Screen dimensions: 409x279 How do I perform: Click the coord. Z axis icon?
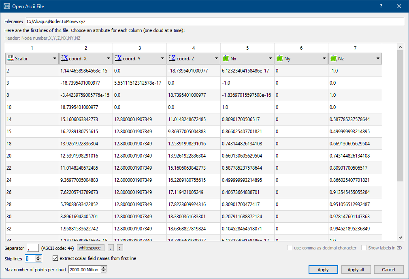tap(172, 58)
